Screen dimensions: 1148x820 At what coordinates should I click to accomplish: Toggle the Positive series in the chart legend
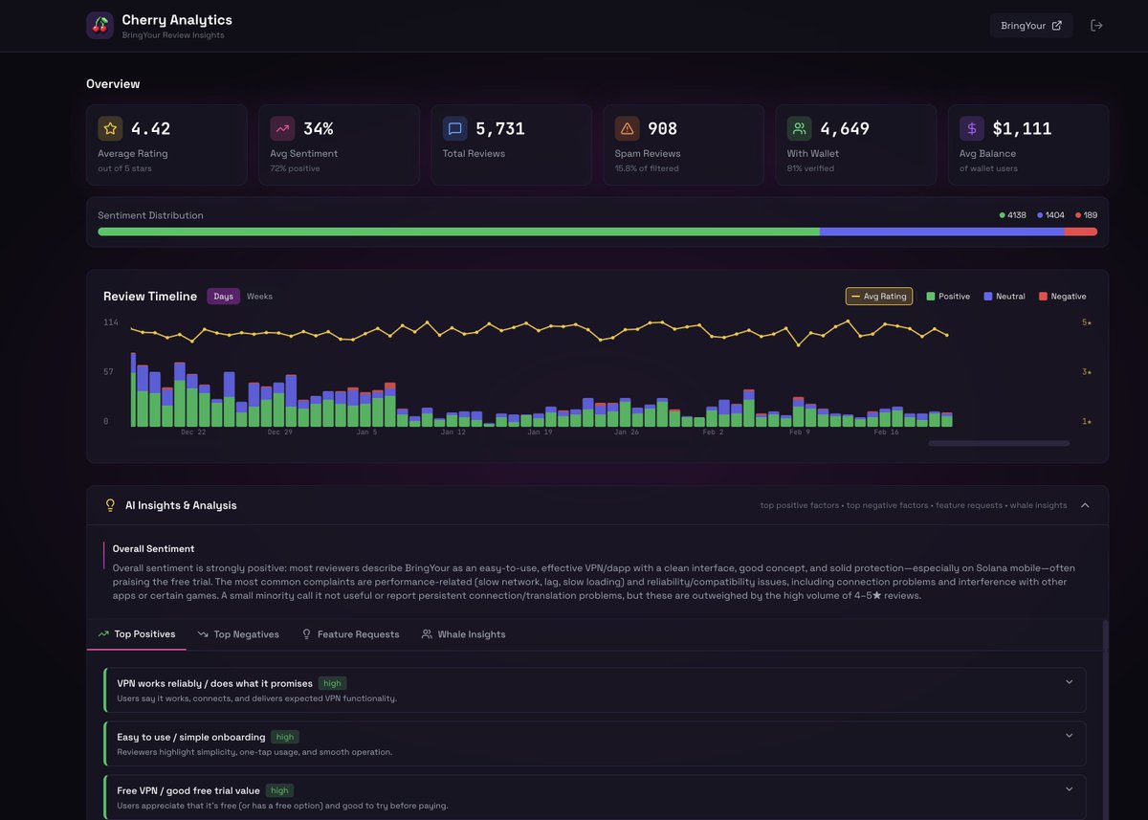948,297
